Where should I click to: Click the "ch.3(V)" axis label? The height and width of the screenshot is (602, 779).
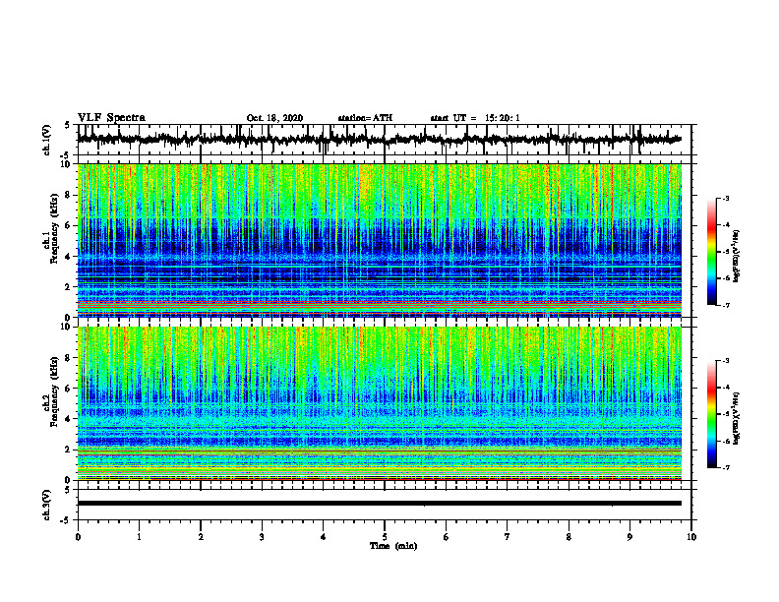tap(47, 505)
